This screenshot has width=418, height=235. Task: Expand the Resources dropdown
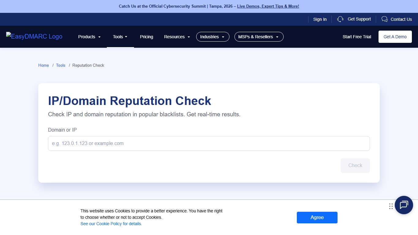[x=177, y=37]
